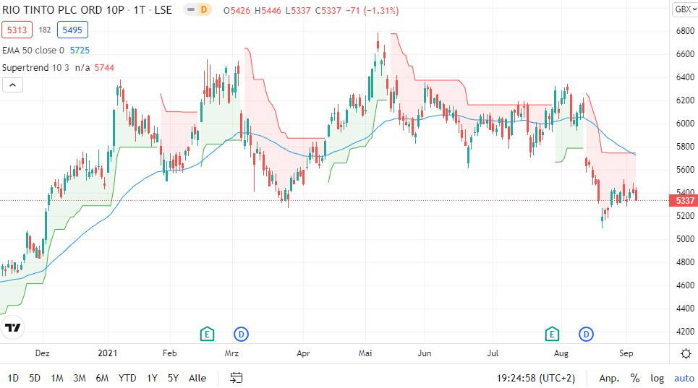
Task: Open the March dividend D marker
Action: tap(241, 334)
